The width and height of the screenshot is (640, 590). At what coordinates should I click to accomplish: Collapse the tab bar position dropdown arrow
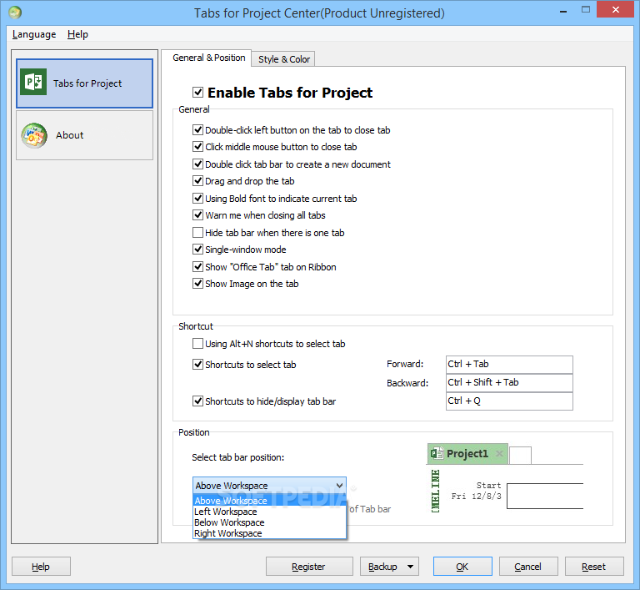[x=340, y=486]
